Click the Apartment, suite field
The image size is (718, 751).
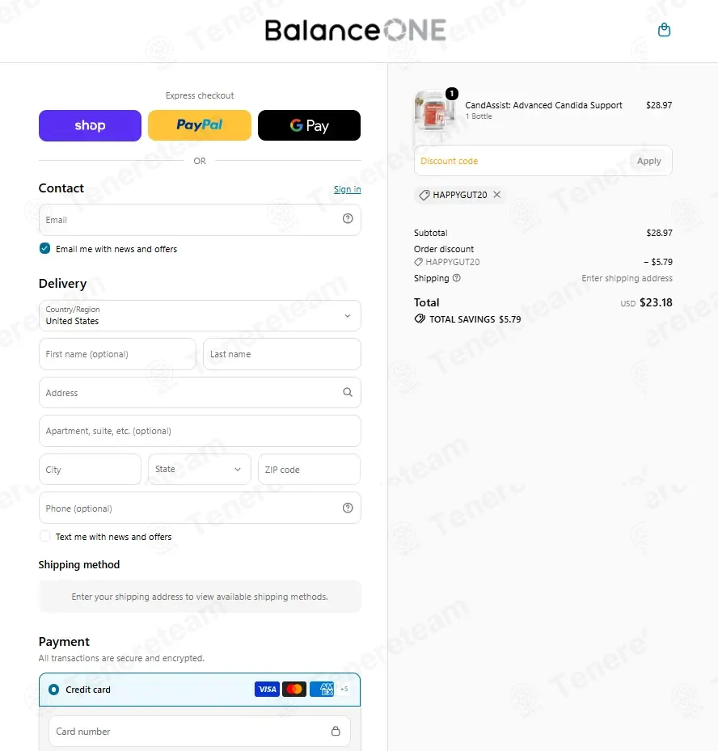pyautogui.click(x=200, y=431)
